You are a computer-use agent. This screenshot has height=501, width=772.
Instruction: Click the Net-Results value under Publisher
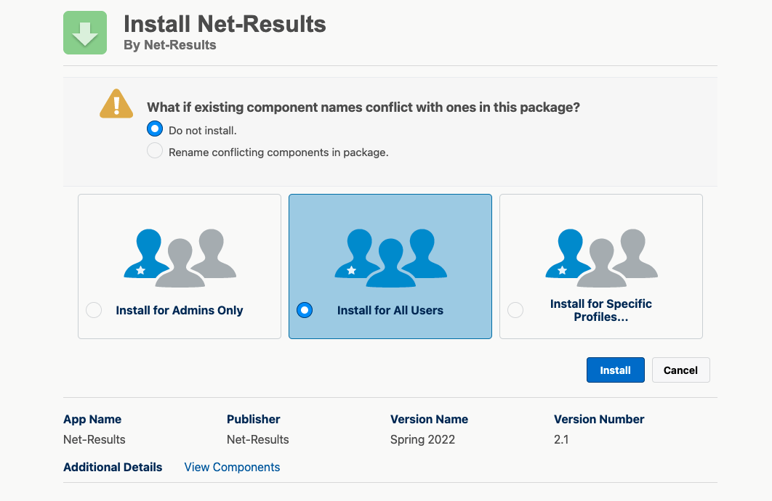coord(257,439)
